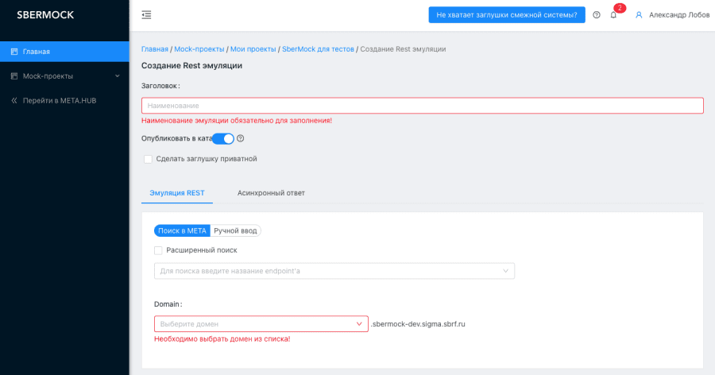Click the Главная sidebar icon
715x375 pixels.
[x=14, y=52]
